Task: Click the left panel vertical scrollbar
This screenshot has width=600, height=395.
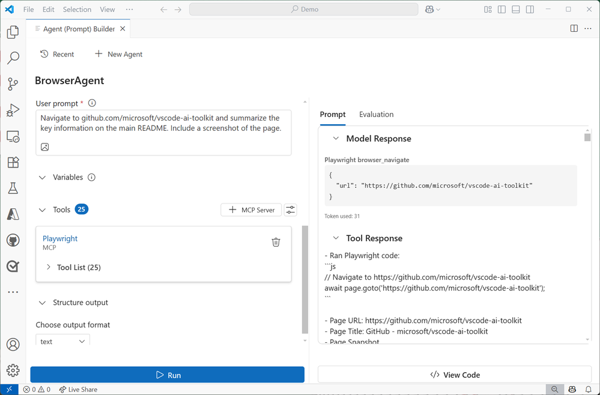Action: coord(305,279)
